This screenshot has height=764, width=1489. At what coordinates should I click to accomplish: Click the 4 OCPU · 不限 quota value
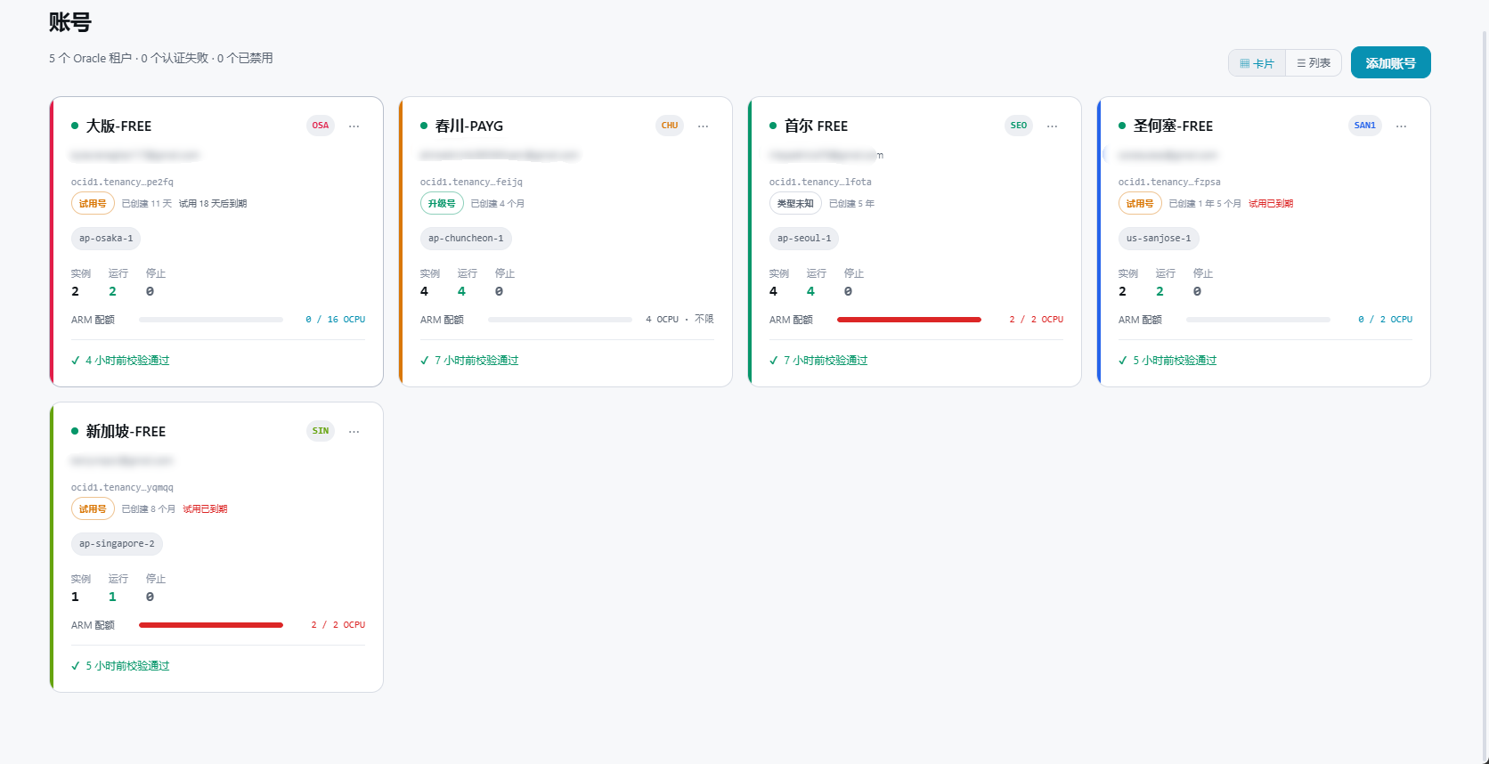(x=679, y=320)
